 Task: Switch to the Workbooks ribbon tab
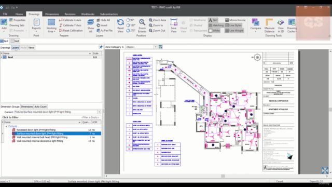click(x=88, y=14)
